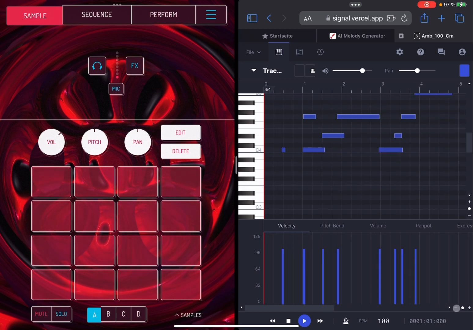Toggle SOLO on the sampler
Screen dimensions: 473x330
(61, 314)
